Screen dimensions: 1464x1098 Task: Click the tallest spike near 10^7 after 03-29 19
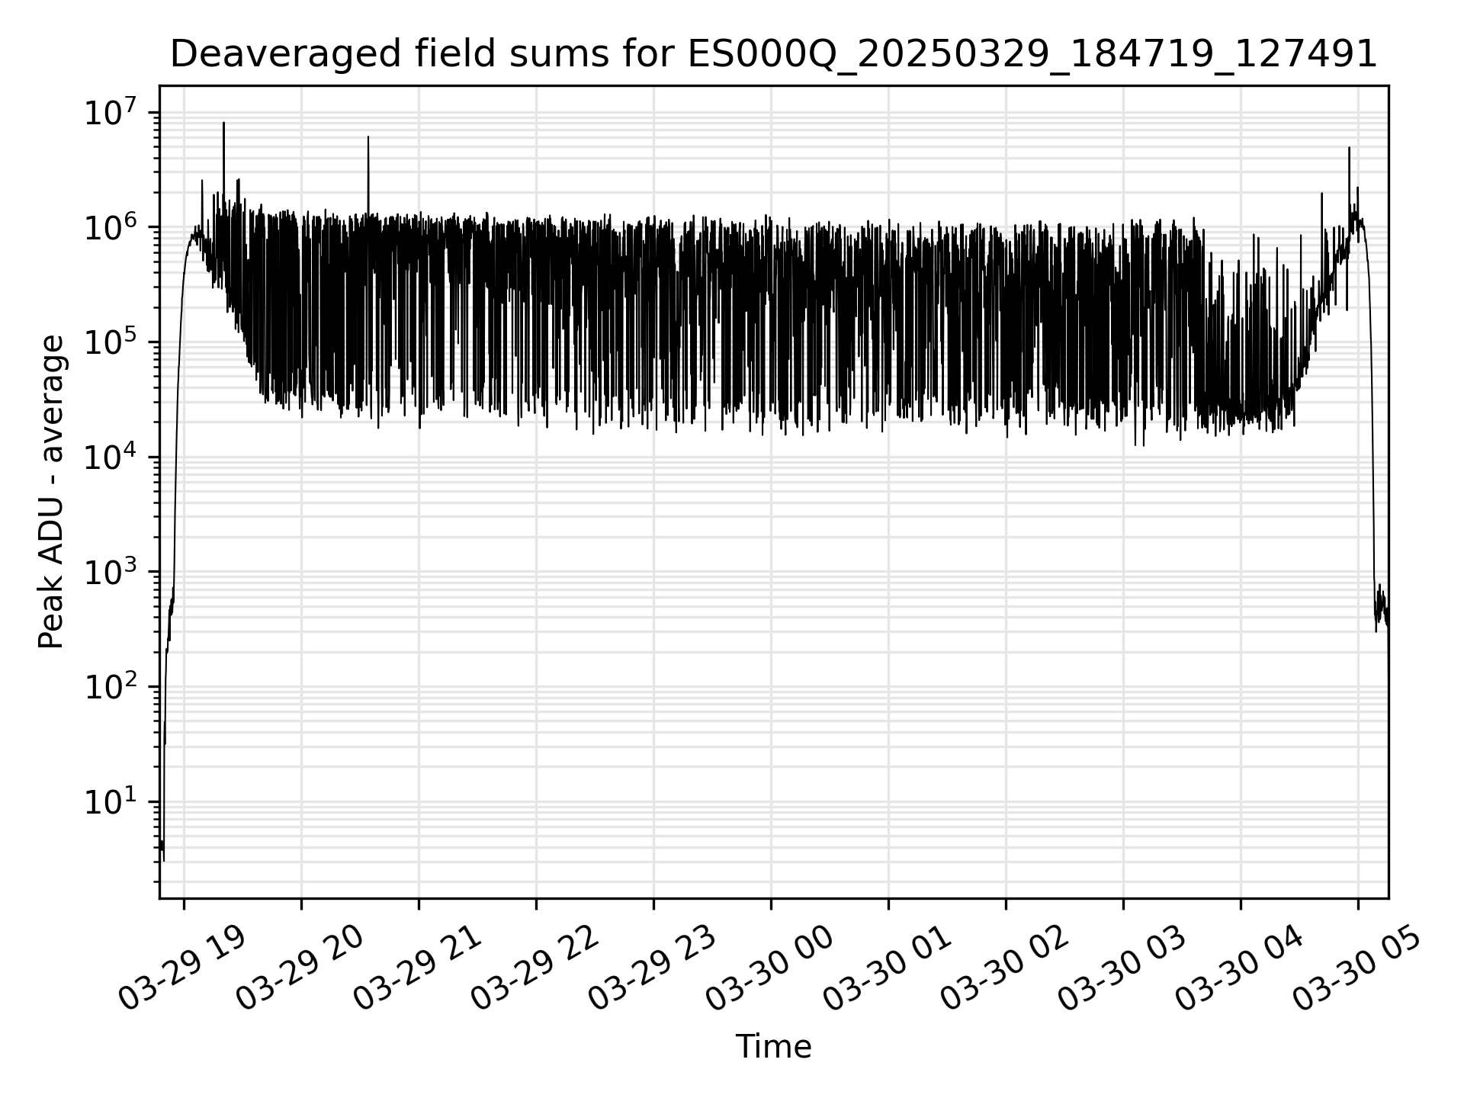pos(223,124)
